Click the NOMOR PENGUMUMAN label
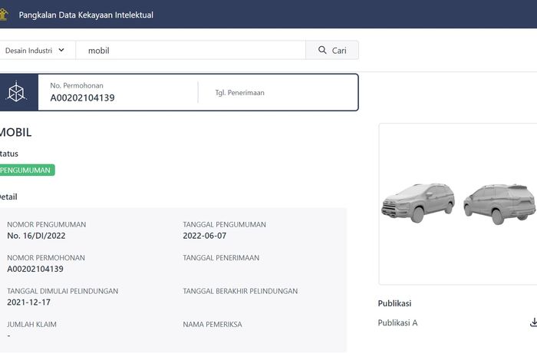This screenshot has height=357, width=537. 47,224
